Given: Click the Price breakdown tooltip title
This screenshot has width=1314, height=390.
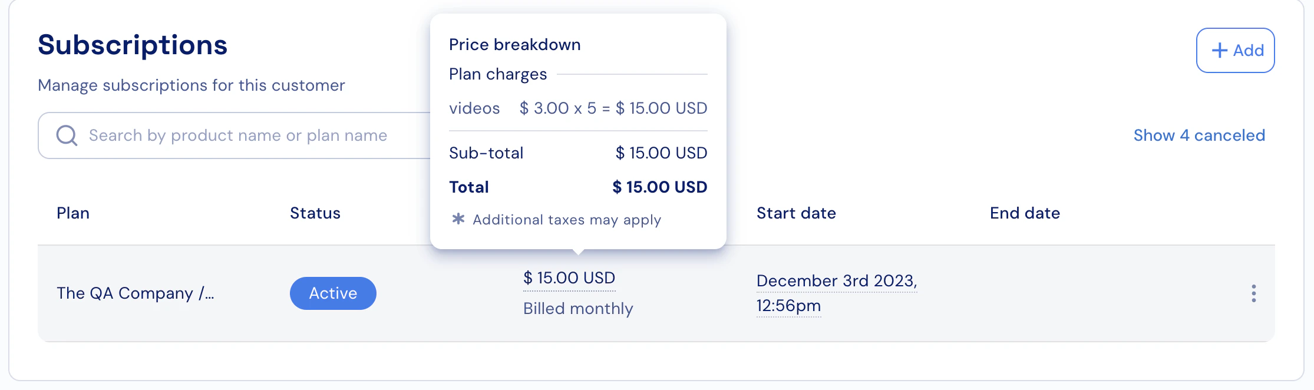Looking at the screenshot, I should click(515, 45).
